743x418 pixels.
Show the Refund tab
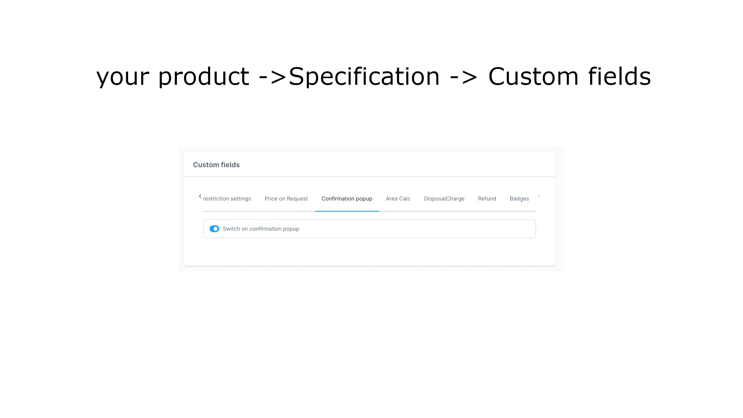click(487, 199)
